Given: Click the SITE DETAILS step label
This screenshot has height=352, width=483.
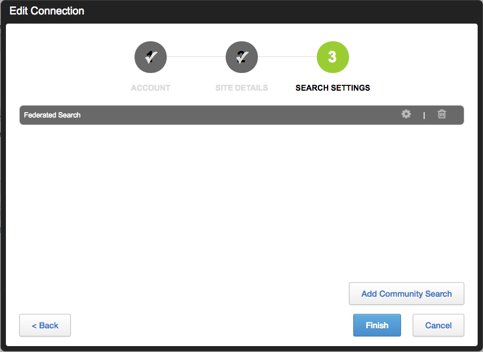Looking at the screenshot, I should 241,88.
